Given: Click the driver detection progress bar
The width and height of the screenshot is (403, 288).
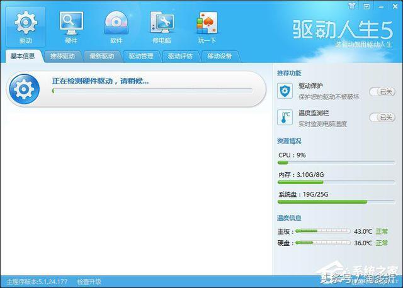Looking at the screenshot, I should pos(152,91).
